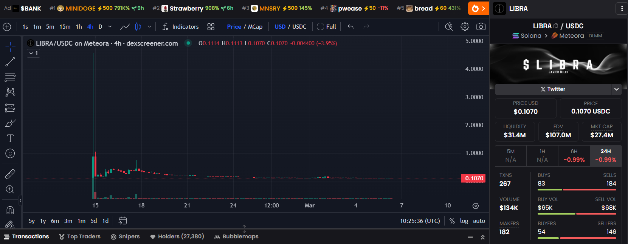Redo the chart action
Screen dimensions: 628x244
(x=366, y=27)
